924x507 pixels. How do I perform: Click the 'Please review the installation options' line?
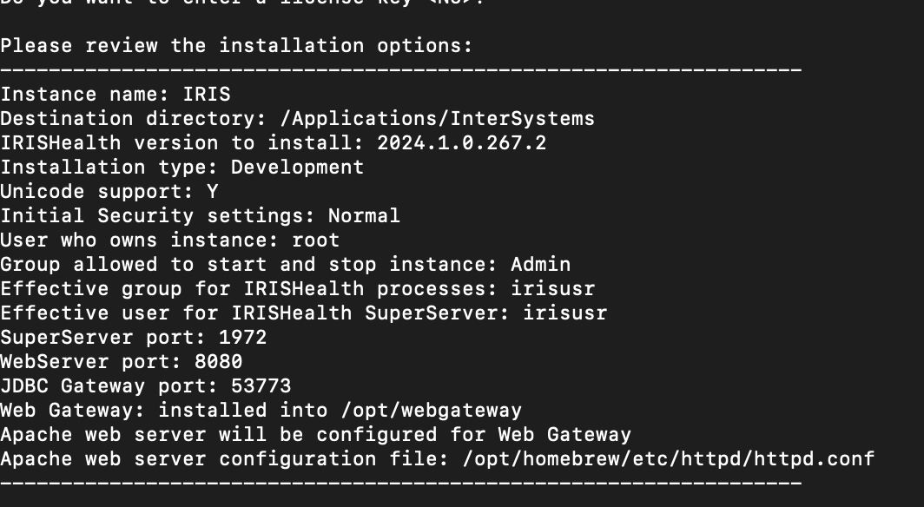click(x=237, y=45)
